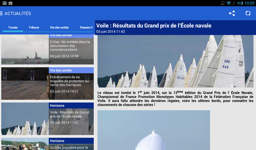Open the Passion tab
The width and height of the screenshot is (256, 150).
click(x=86, y=27)
